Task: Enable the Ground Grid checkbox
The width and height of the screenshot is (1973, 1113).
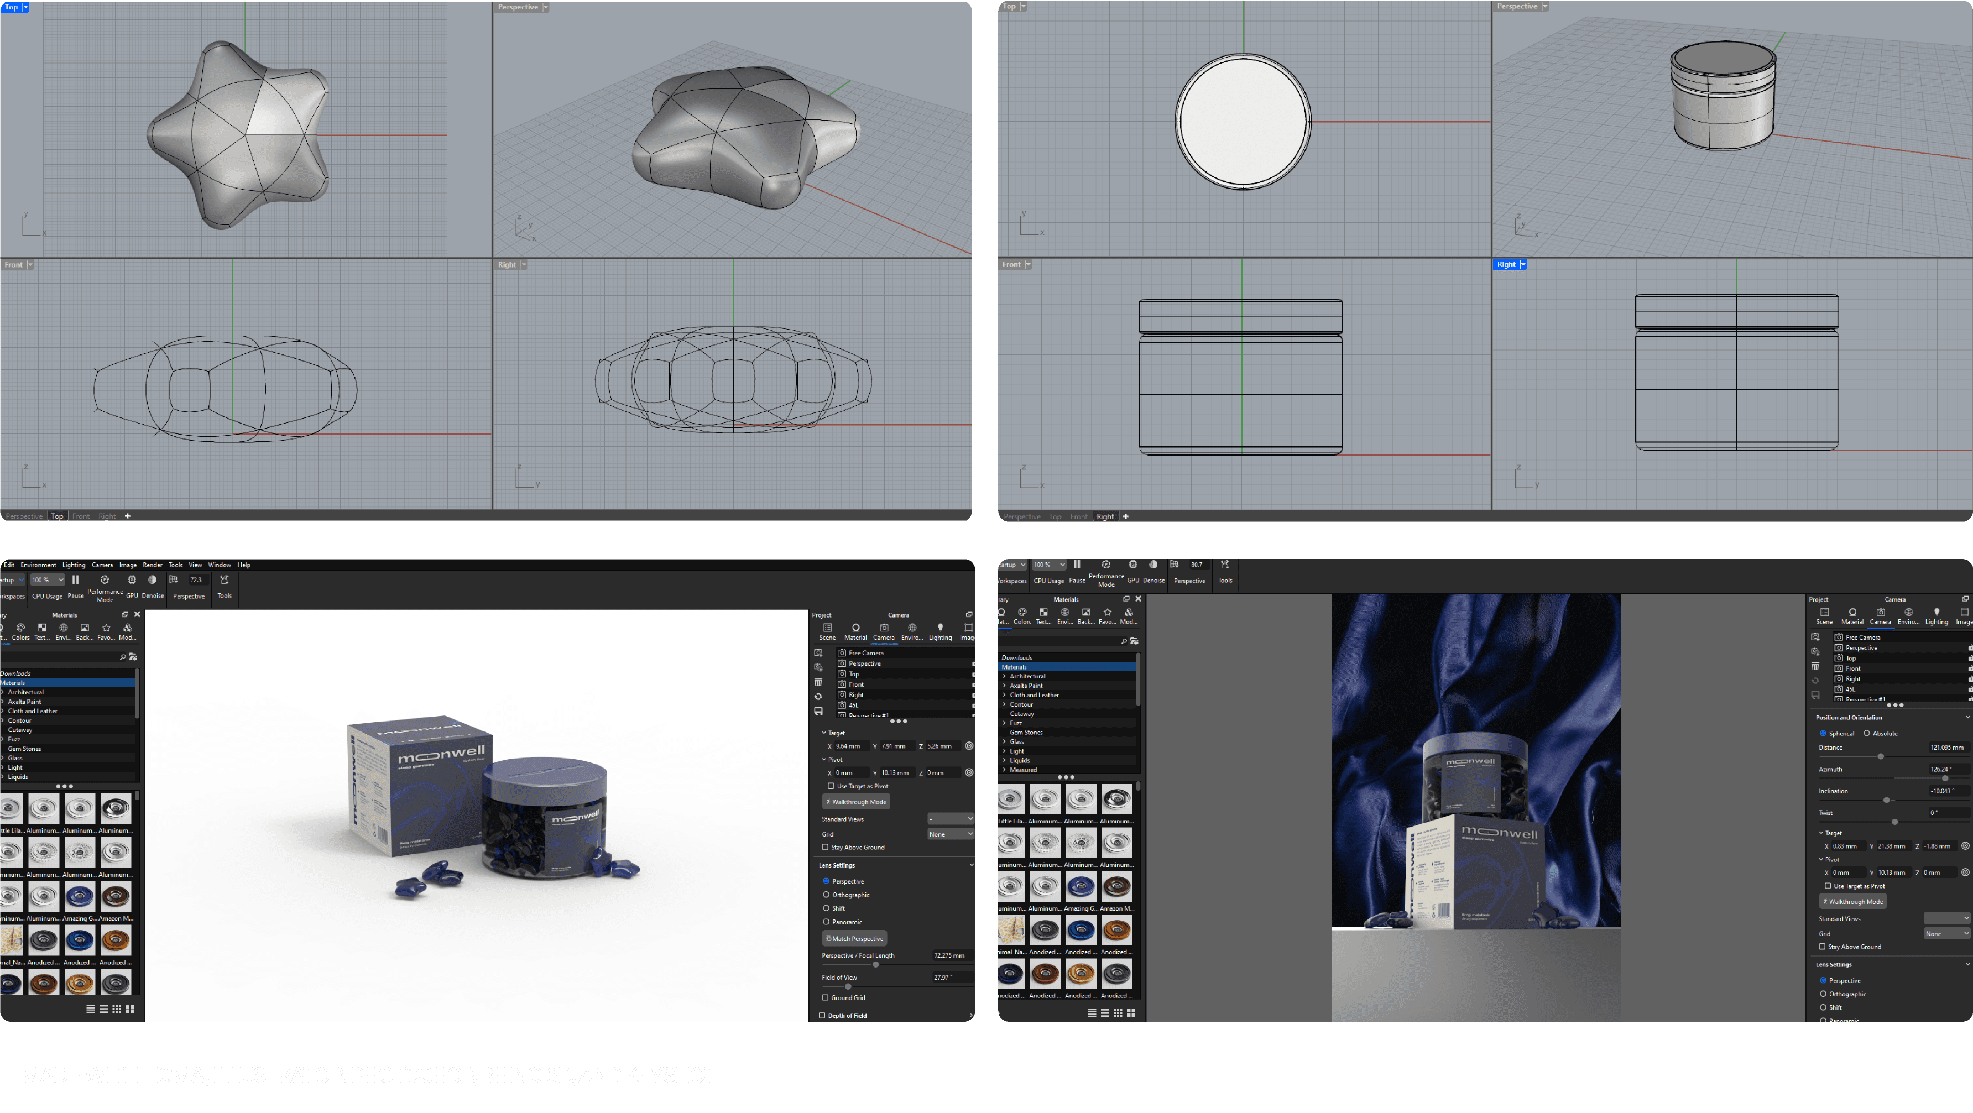Action: click(x=825, y=997)
